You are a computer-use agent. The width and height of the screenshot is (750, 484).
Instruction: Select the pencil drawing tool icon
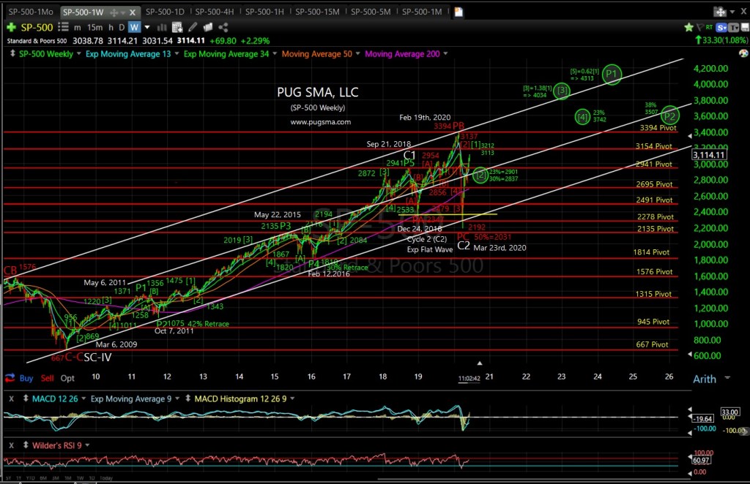click(x=193, y=27)
